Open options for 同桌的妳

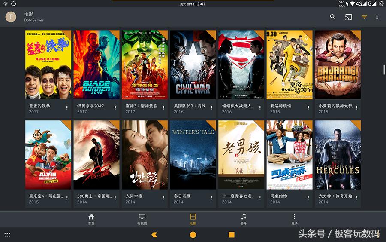tap(308, 198)
